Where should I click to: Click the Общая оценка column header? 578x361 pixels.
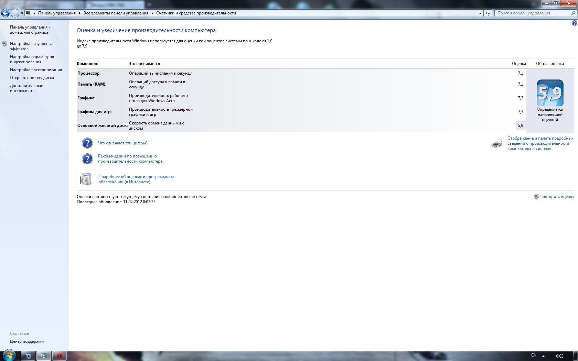click(x=550, y=64)
